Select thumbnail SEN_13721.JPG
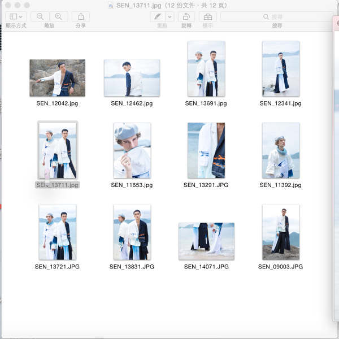 tap(58, 232)
